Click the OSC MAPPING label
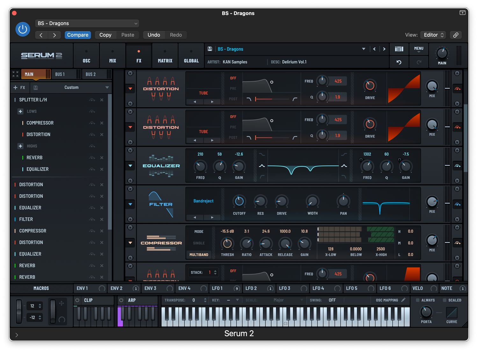This screenshot has height=352, width=478. click(x=387, y=300)
